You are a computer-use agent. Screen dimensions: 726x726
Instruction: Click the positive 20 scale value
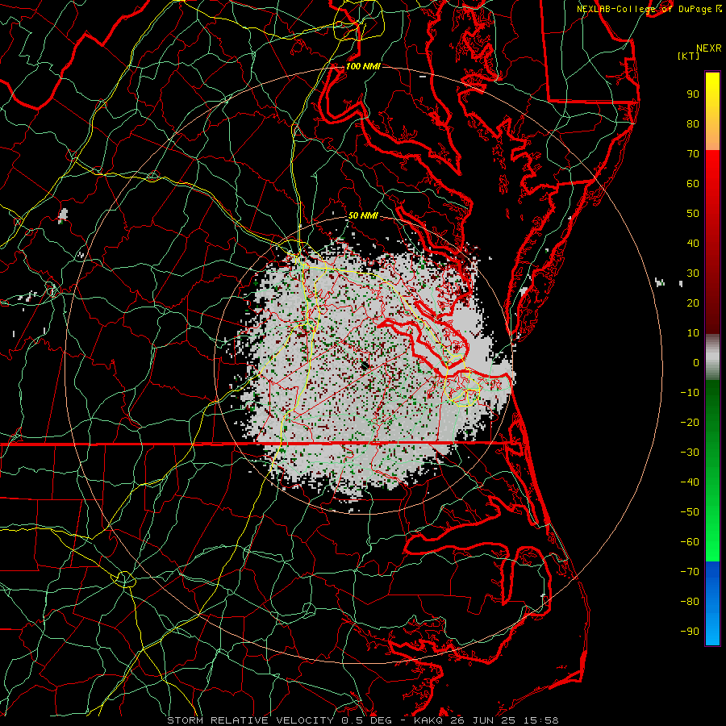coord(693,303)
